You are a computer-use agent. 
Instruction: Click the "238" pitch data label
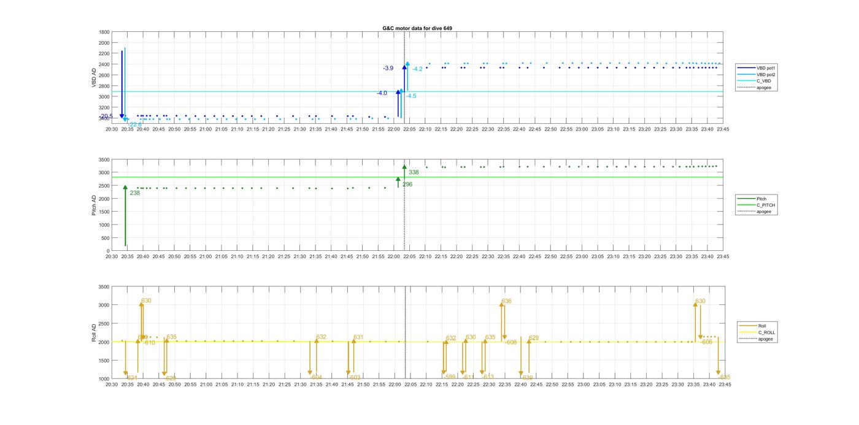(x=135, y=193)
